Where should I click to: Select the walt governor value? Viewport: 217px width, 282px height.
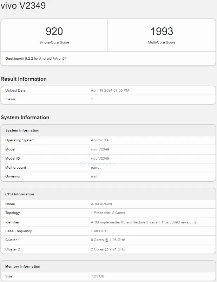pos(94,176)
